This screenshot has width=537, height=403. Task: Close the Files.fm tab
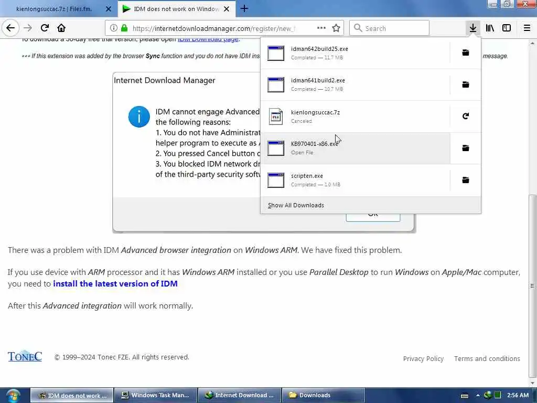109,9
